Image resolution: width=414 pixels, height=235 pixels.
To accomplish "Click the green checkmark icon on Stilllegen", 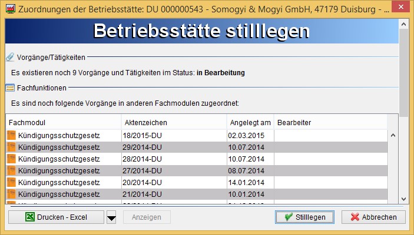I will tap(289, 217).
